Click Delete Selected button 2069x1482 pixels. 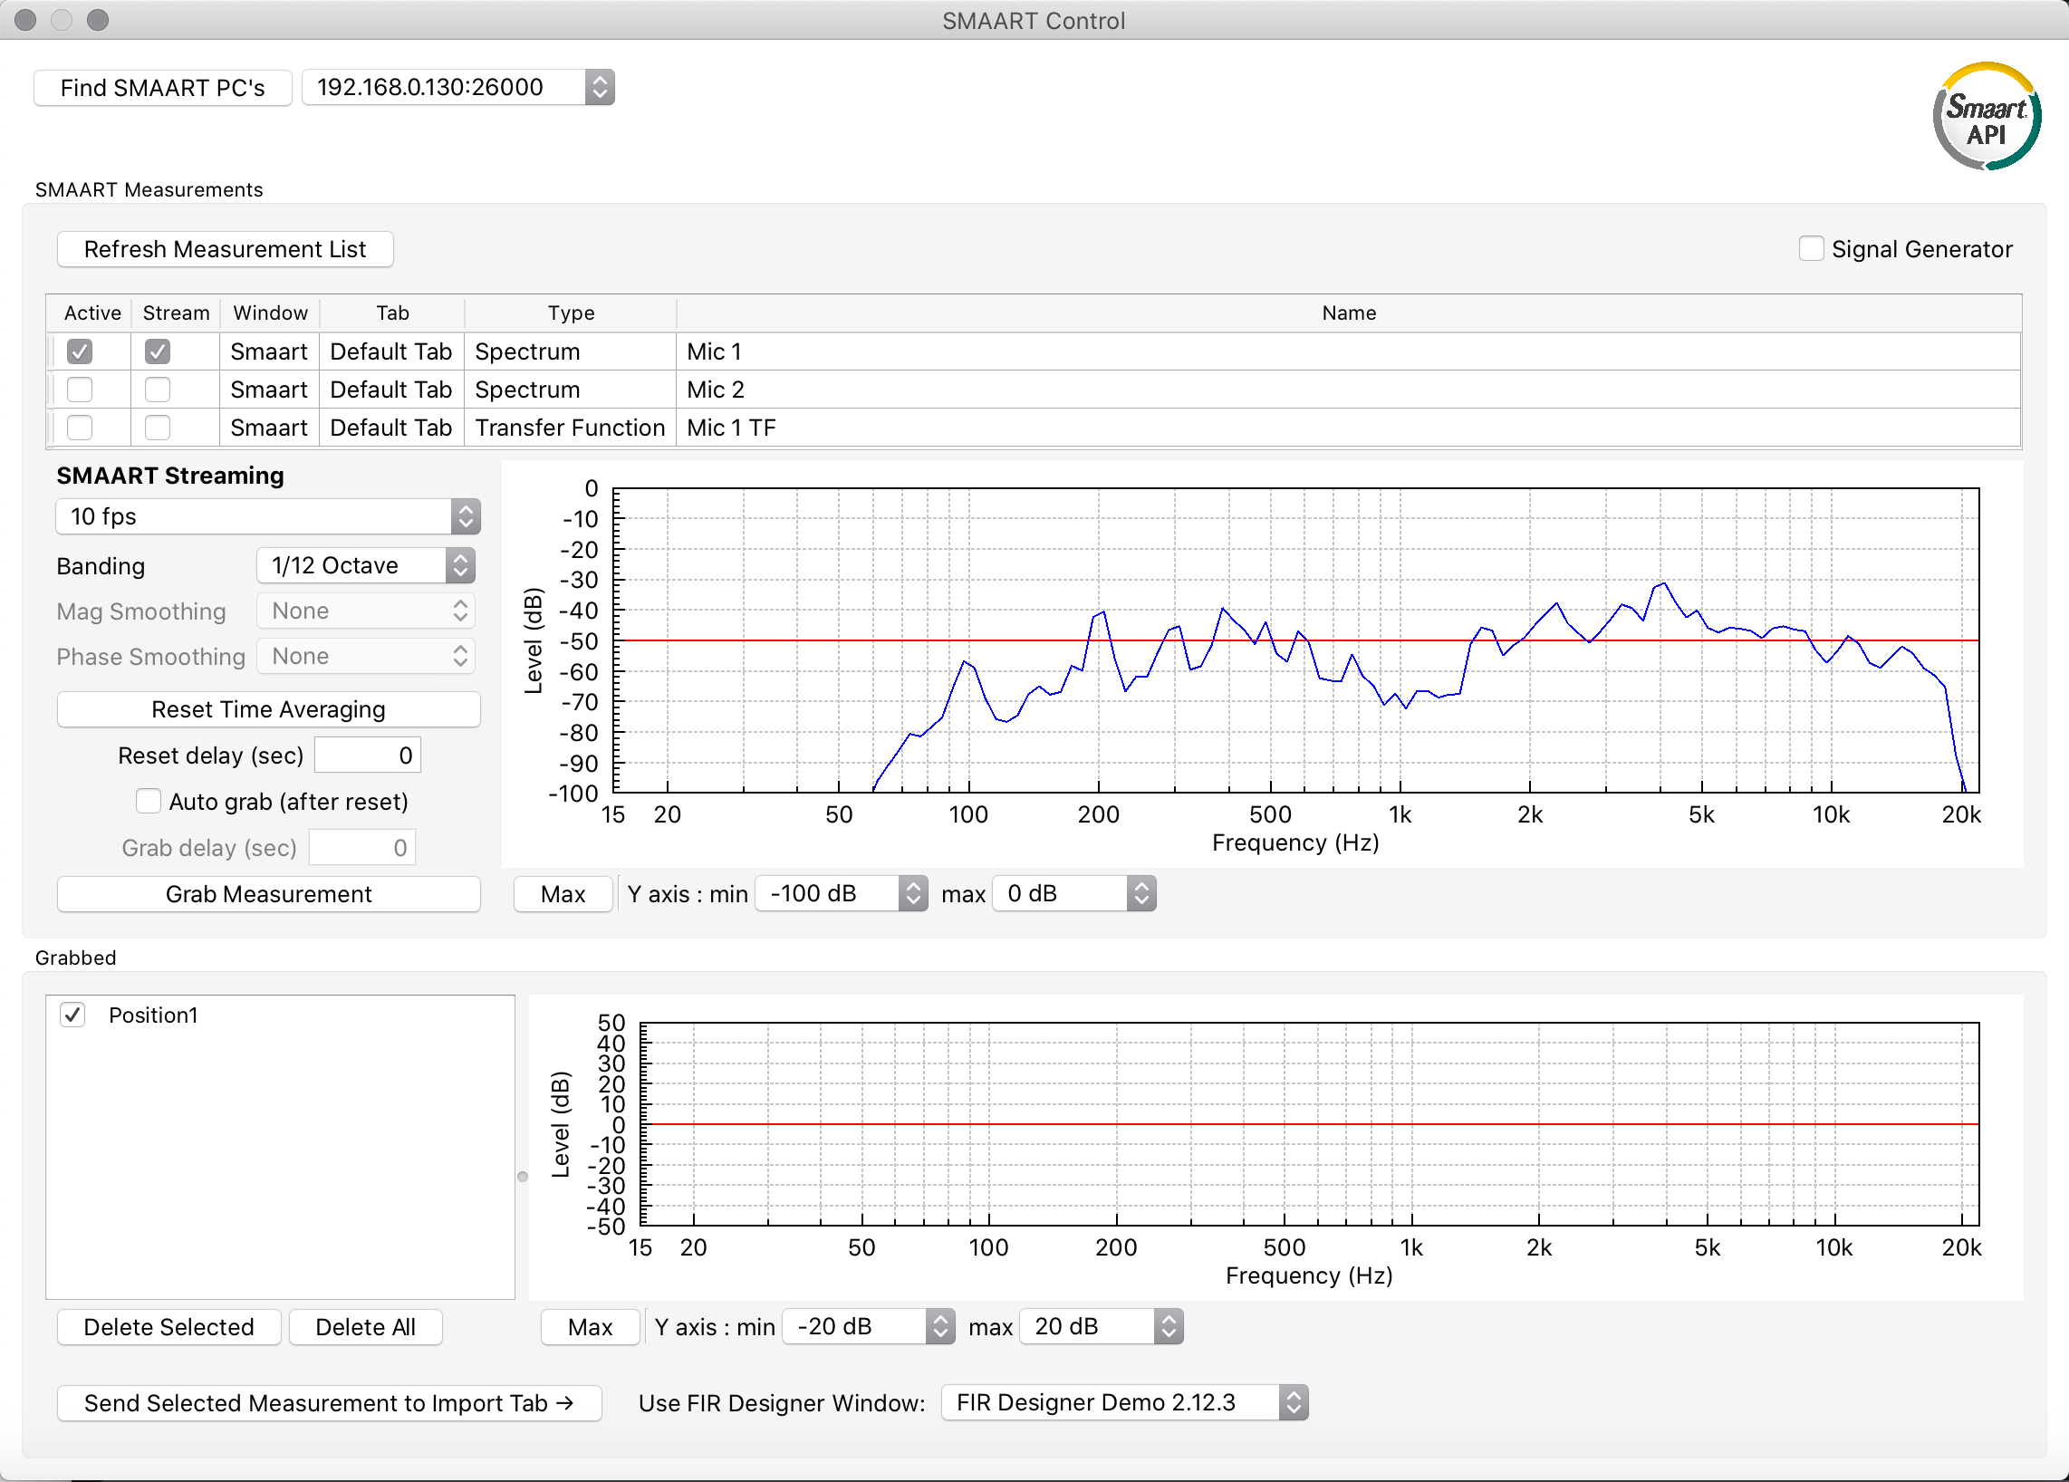(168, 1327)
